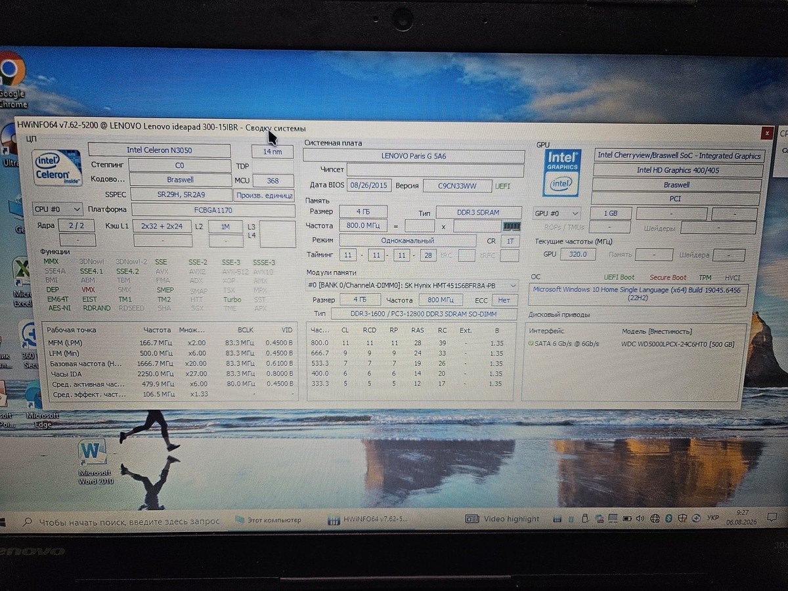Click the taskbar search magnifier icon
Image resolution: width=788 pixels, height=591 pixels.
pos(27,522)
